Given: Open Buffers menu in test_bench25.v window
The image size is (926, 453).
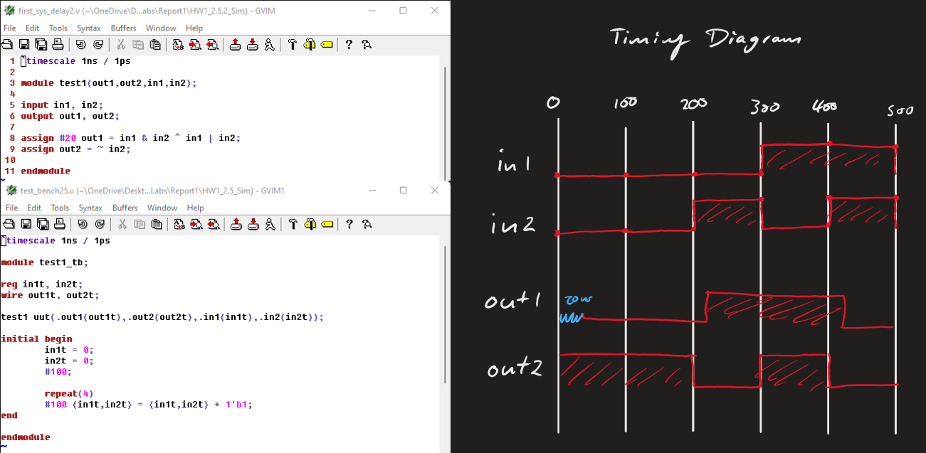Looking at the screenshot, I should pos(125,208).
